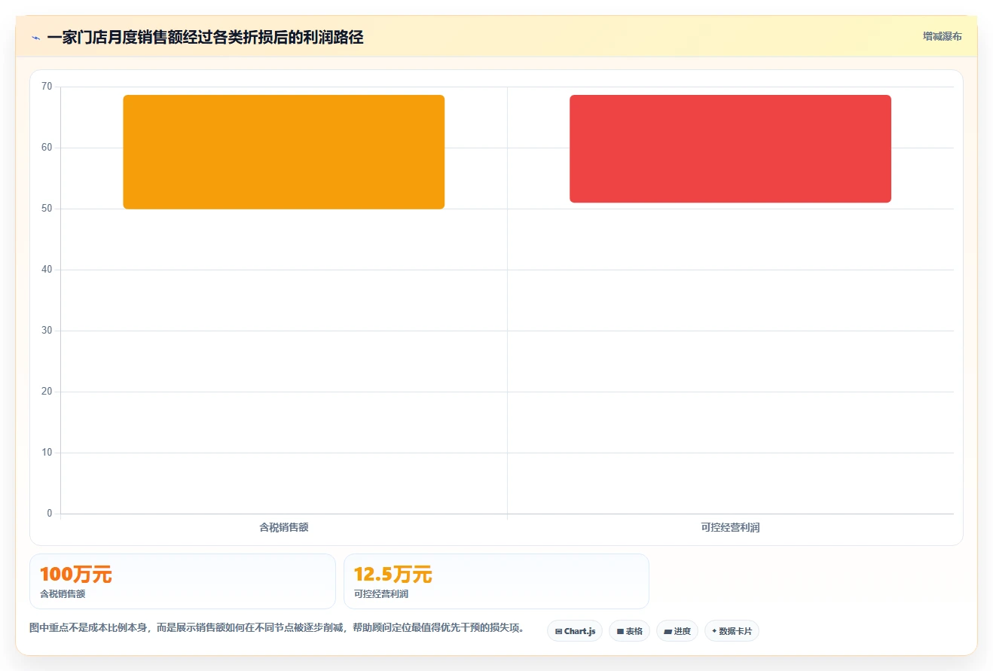Click y-axis value 10
Viewport: 993px width, 671px height.
tap(47, 453)
